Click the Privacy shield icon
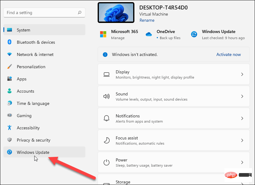This screenshot has height=185, width=255. click(9, 140)
